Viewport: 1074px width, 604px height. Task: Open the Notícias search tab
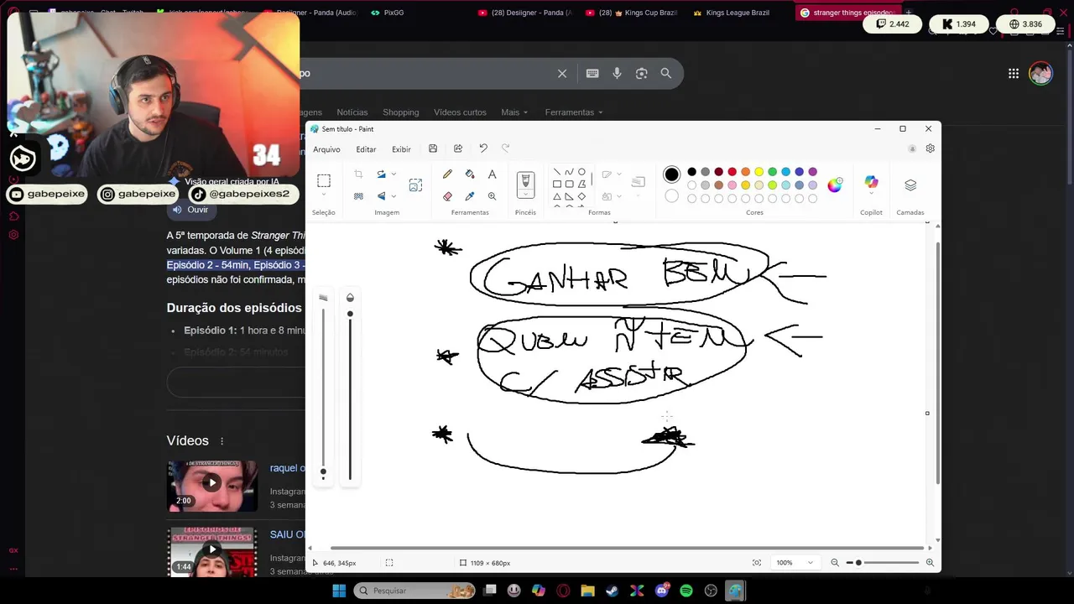tap(352, 112)
